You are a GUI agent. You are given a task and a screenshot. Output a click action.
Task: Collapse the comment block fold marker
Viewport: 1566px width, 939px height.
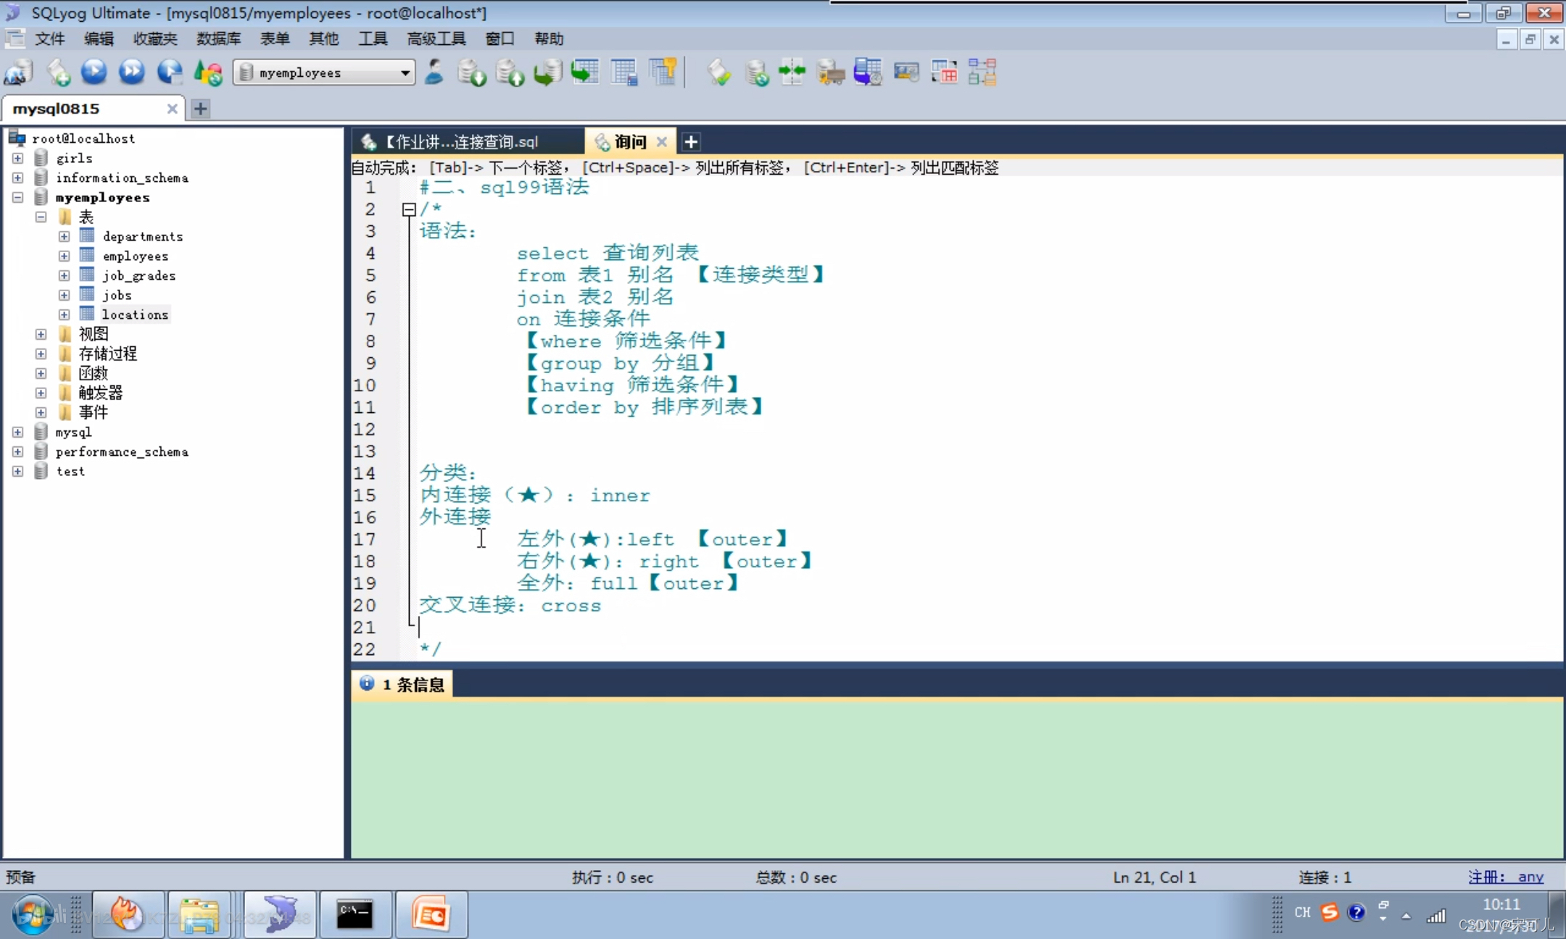(x=409, y=209)
